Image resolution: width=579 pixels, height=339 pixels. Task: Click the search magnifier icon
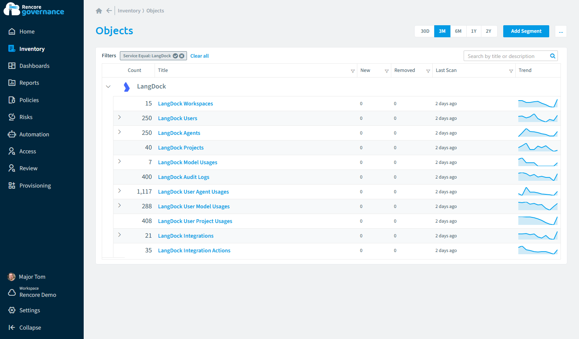(553, 56)
